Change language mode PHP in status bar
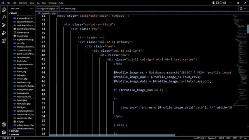249x140 pixels. (235, 138)
